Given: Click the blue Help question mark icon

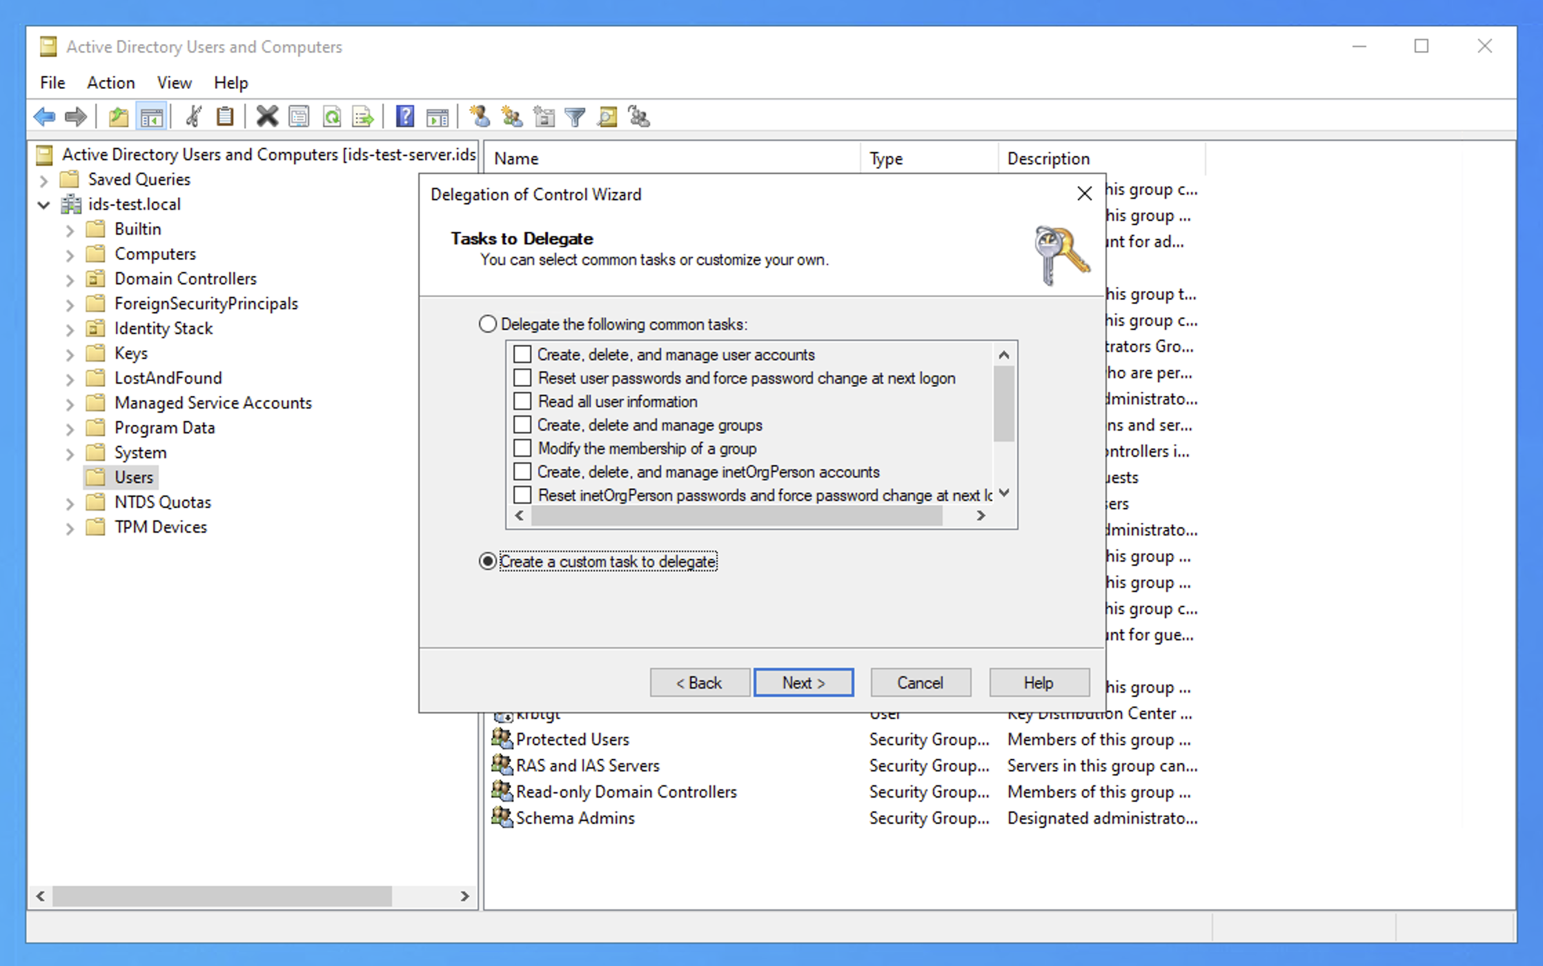Looking at the screenshot, I should pos(405,117).
